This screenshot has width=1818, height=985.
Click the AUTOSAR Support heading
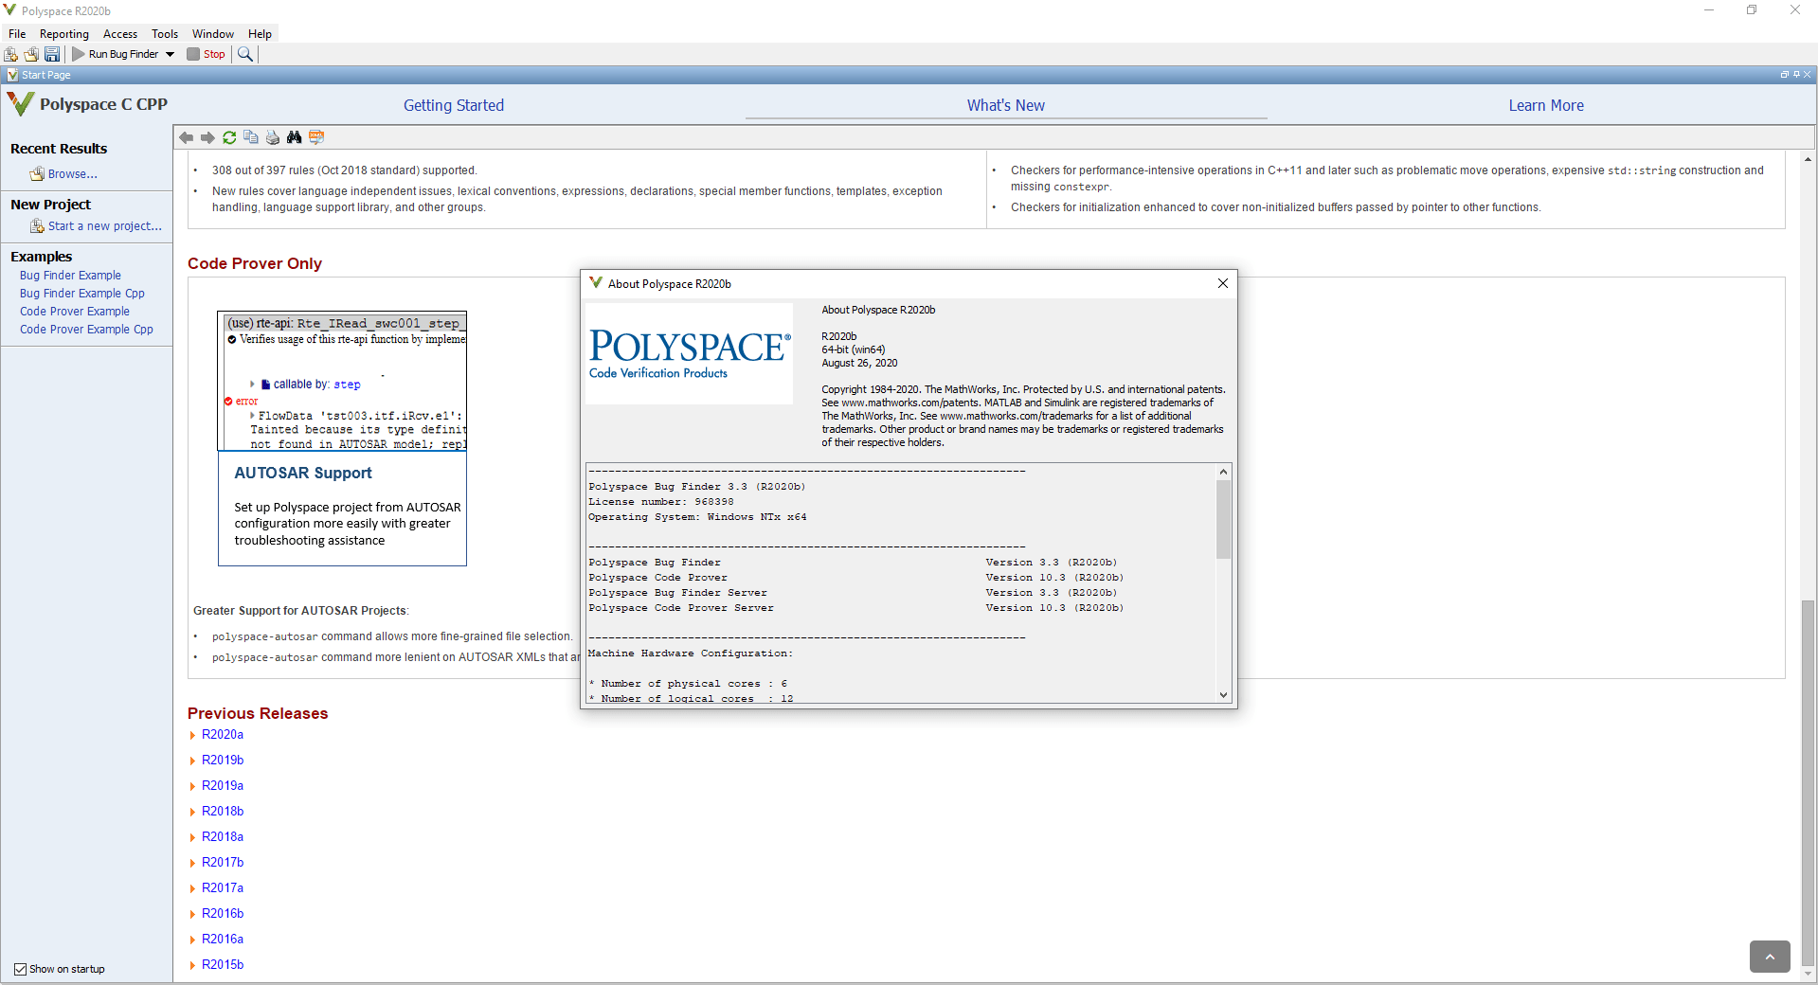303,473
